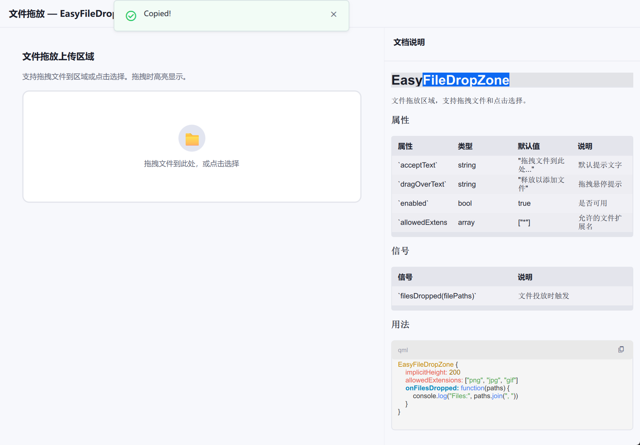Viewport: 640px width, 445px height.
Task: Click the '文件拖放 — EasyFileDrop' page title
Action: (61, 14)
